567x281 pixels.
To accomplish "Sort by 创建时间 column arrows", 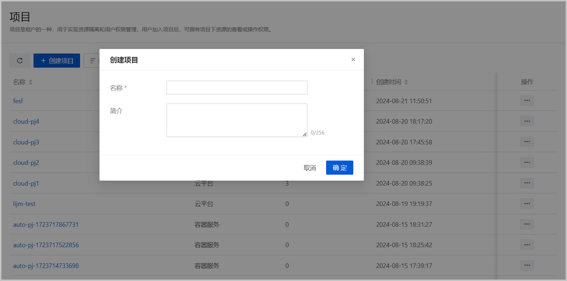I will click(x=406, y=83).
